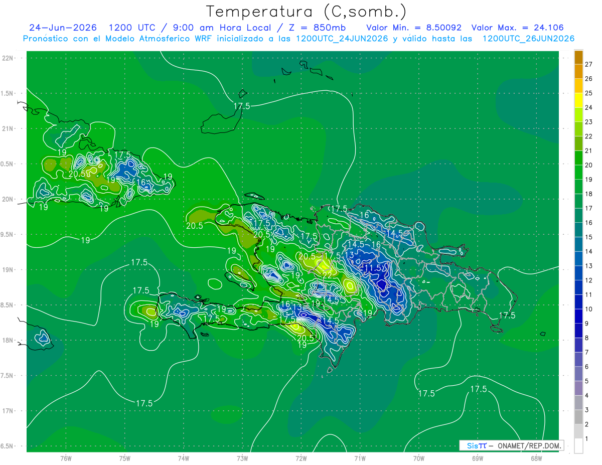Click the '18N' latitude axis label
602x465 pixels.
8,341
